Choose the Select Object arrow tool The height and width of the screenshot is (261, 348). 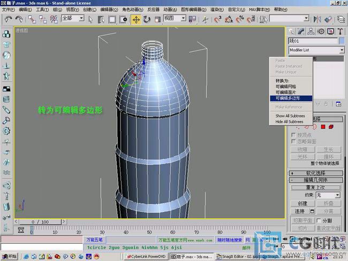[x=90, y=19]
